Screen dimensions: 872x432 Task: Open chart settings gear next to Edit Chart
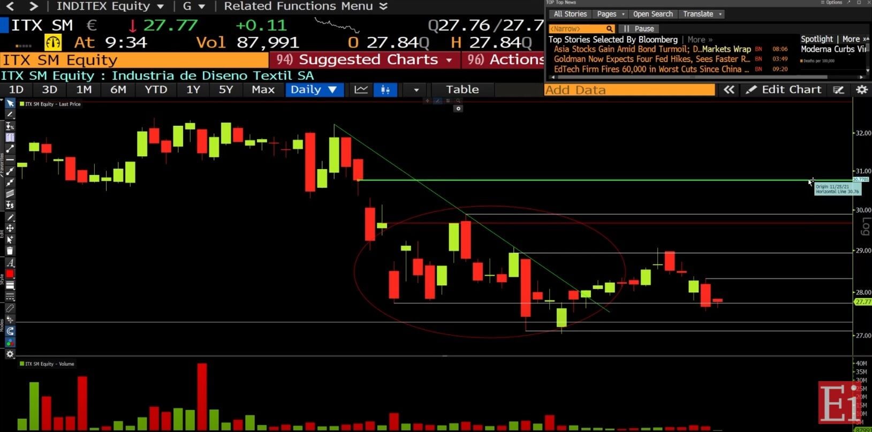862,90
